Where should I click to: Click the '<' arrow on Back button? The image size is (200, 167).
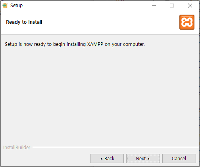pyautogui.click(x=101, y=159)
